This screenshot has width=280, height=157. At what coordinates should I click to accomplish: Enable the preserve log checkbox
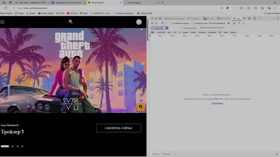tap(171, 23)
